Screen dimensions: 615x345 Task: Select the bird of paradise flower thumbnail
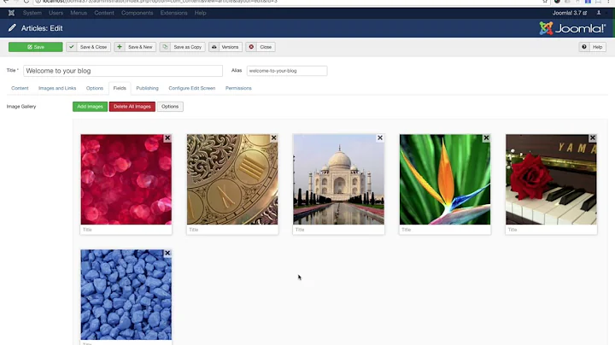[445, 179]
